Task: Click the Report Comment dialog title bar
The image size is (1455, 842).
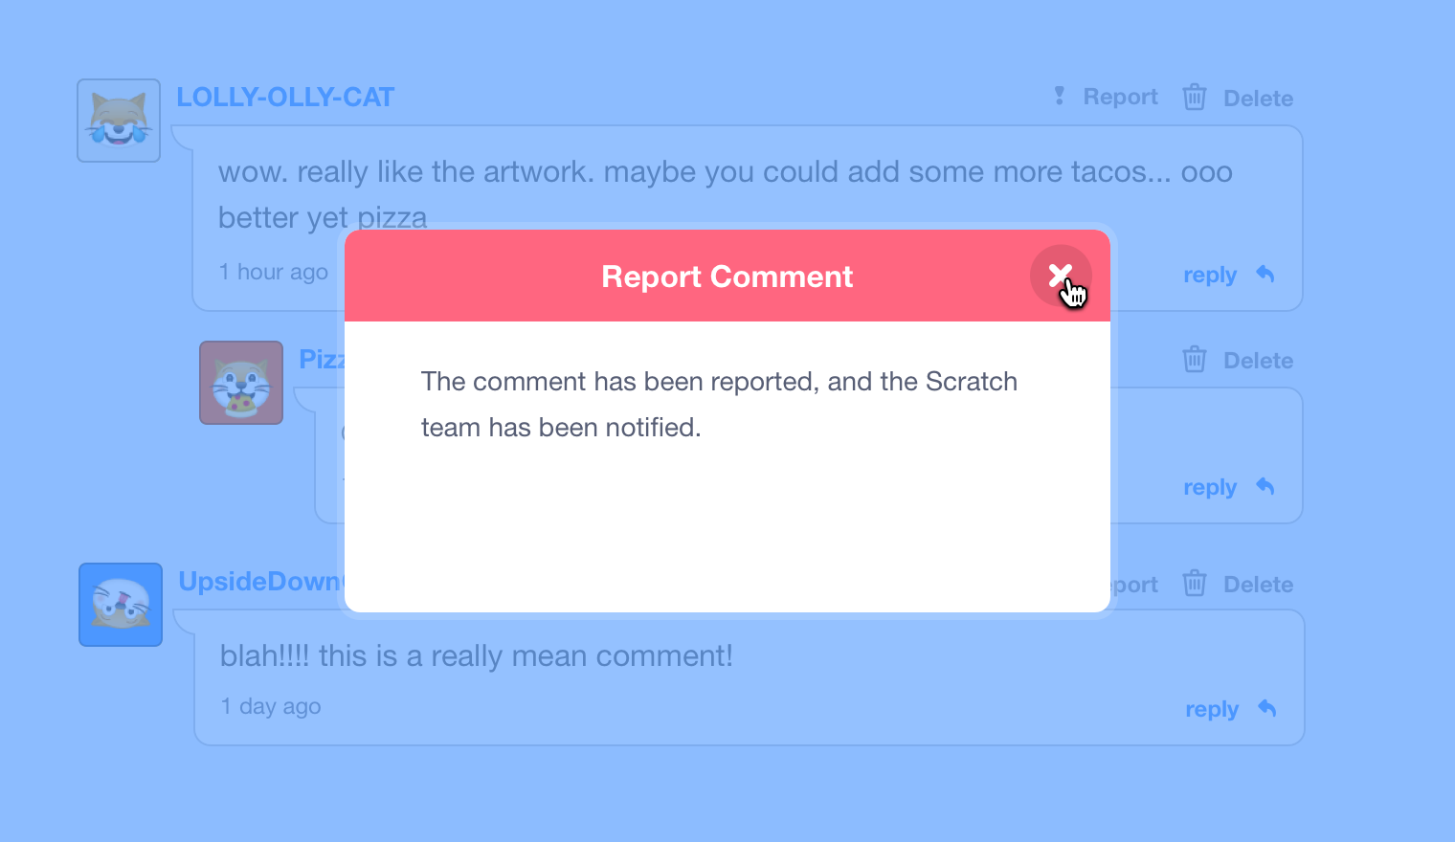Action: pyautogui.click(x=727, y=277)
